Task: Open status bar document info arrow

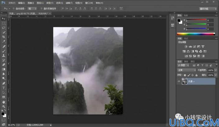Action: pyautogui.click(x=51, y=125)
